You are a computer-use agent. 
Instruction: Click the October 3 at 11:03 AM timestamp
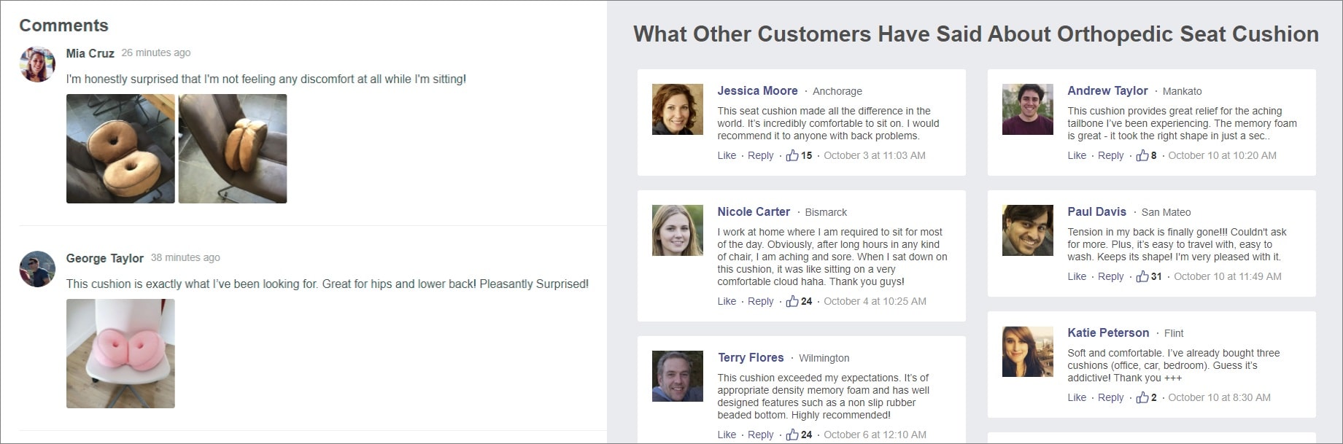[873, 155]
